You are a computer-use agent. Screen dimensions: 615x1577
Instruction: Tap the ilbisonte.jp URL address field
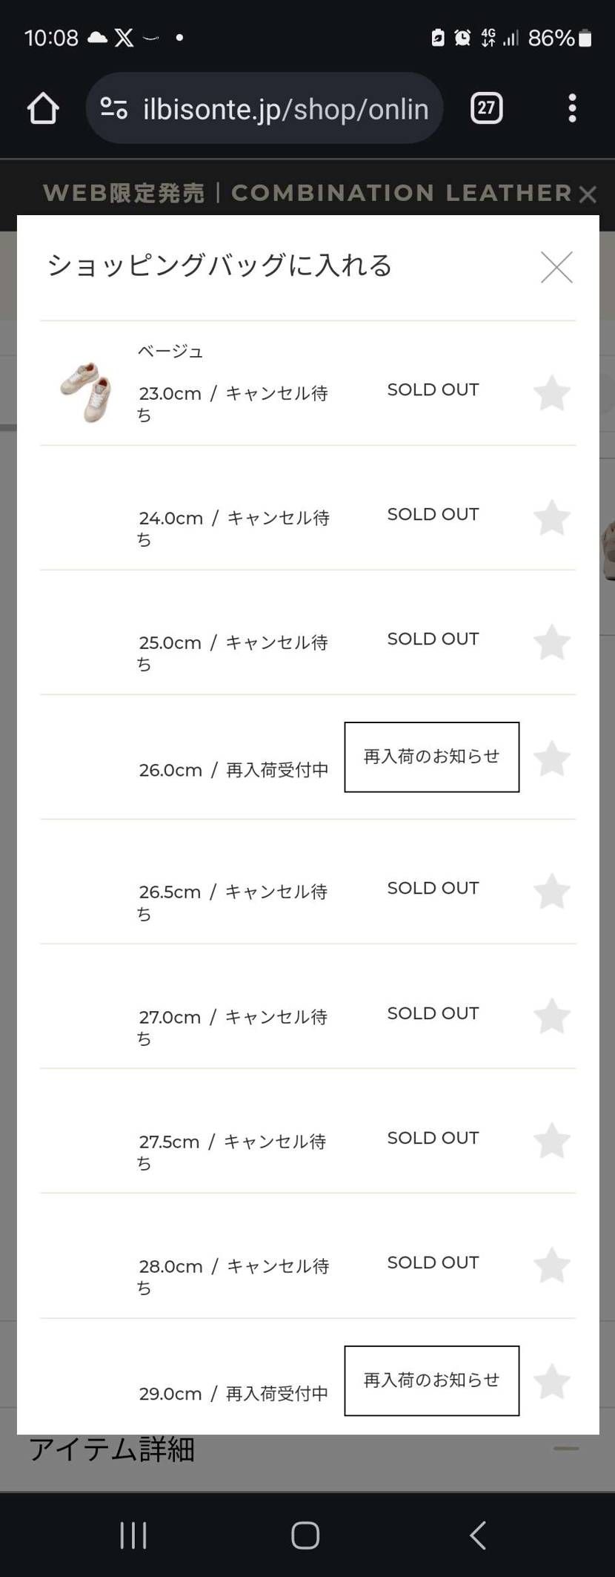click(285, 109)
